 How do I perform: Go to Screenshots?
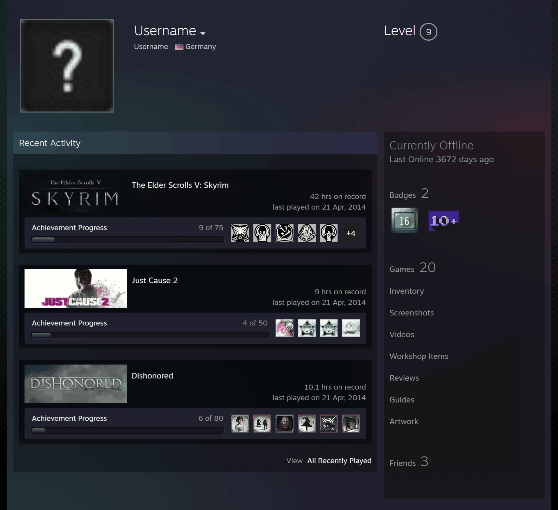tap(412, 313)
